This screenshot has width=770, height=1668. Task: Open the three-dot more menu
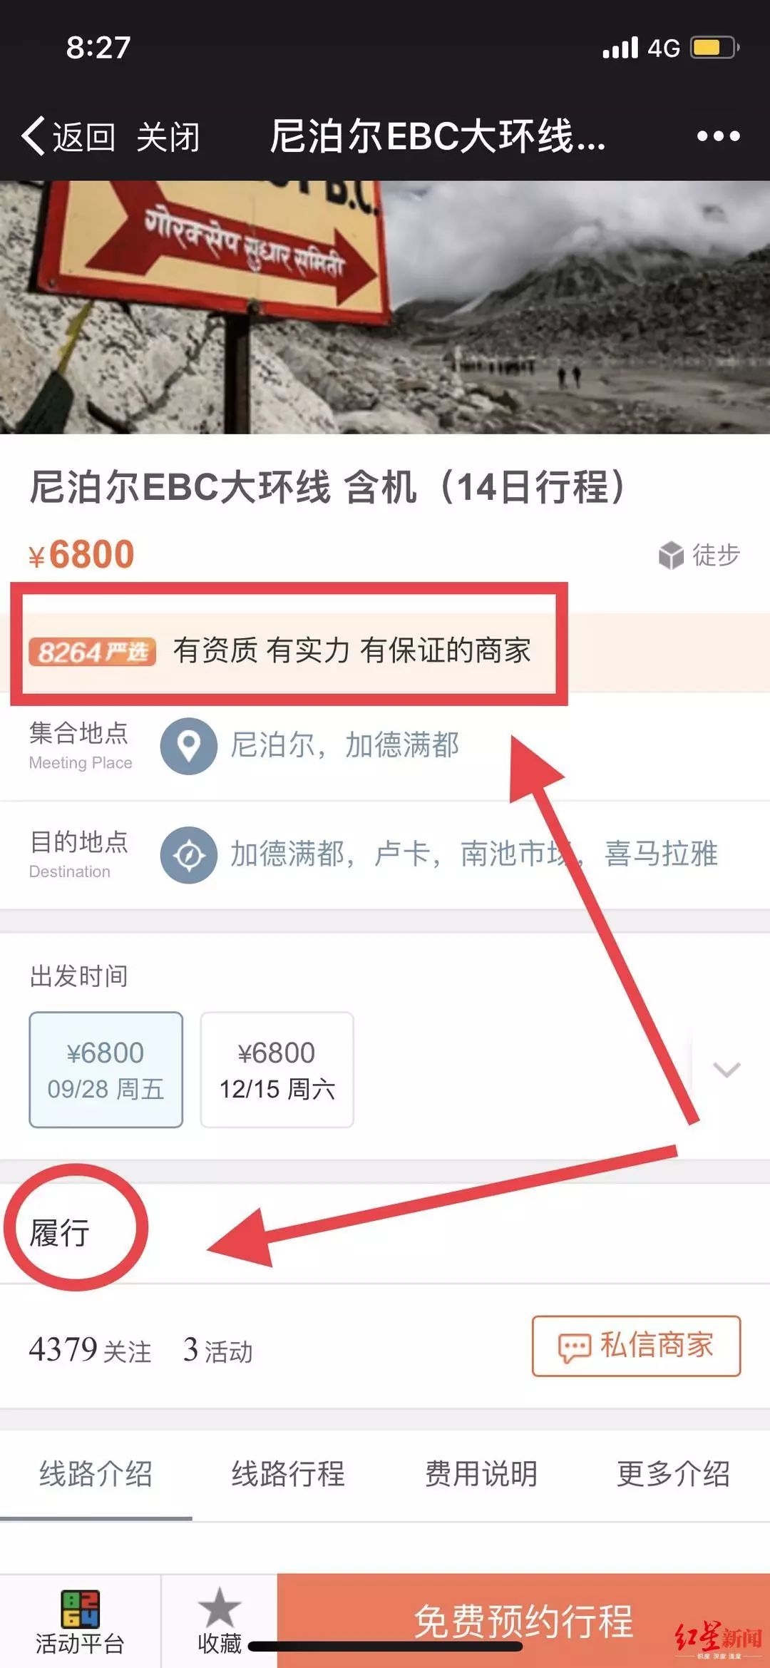coord(718,135)
